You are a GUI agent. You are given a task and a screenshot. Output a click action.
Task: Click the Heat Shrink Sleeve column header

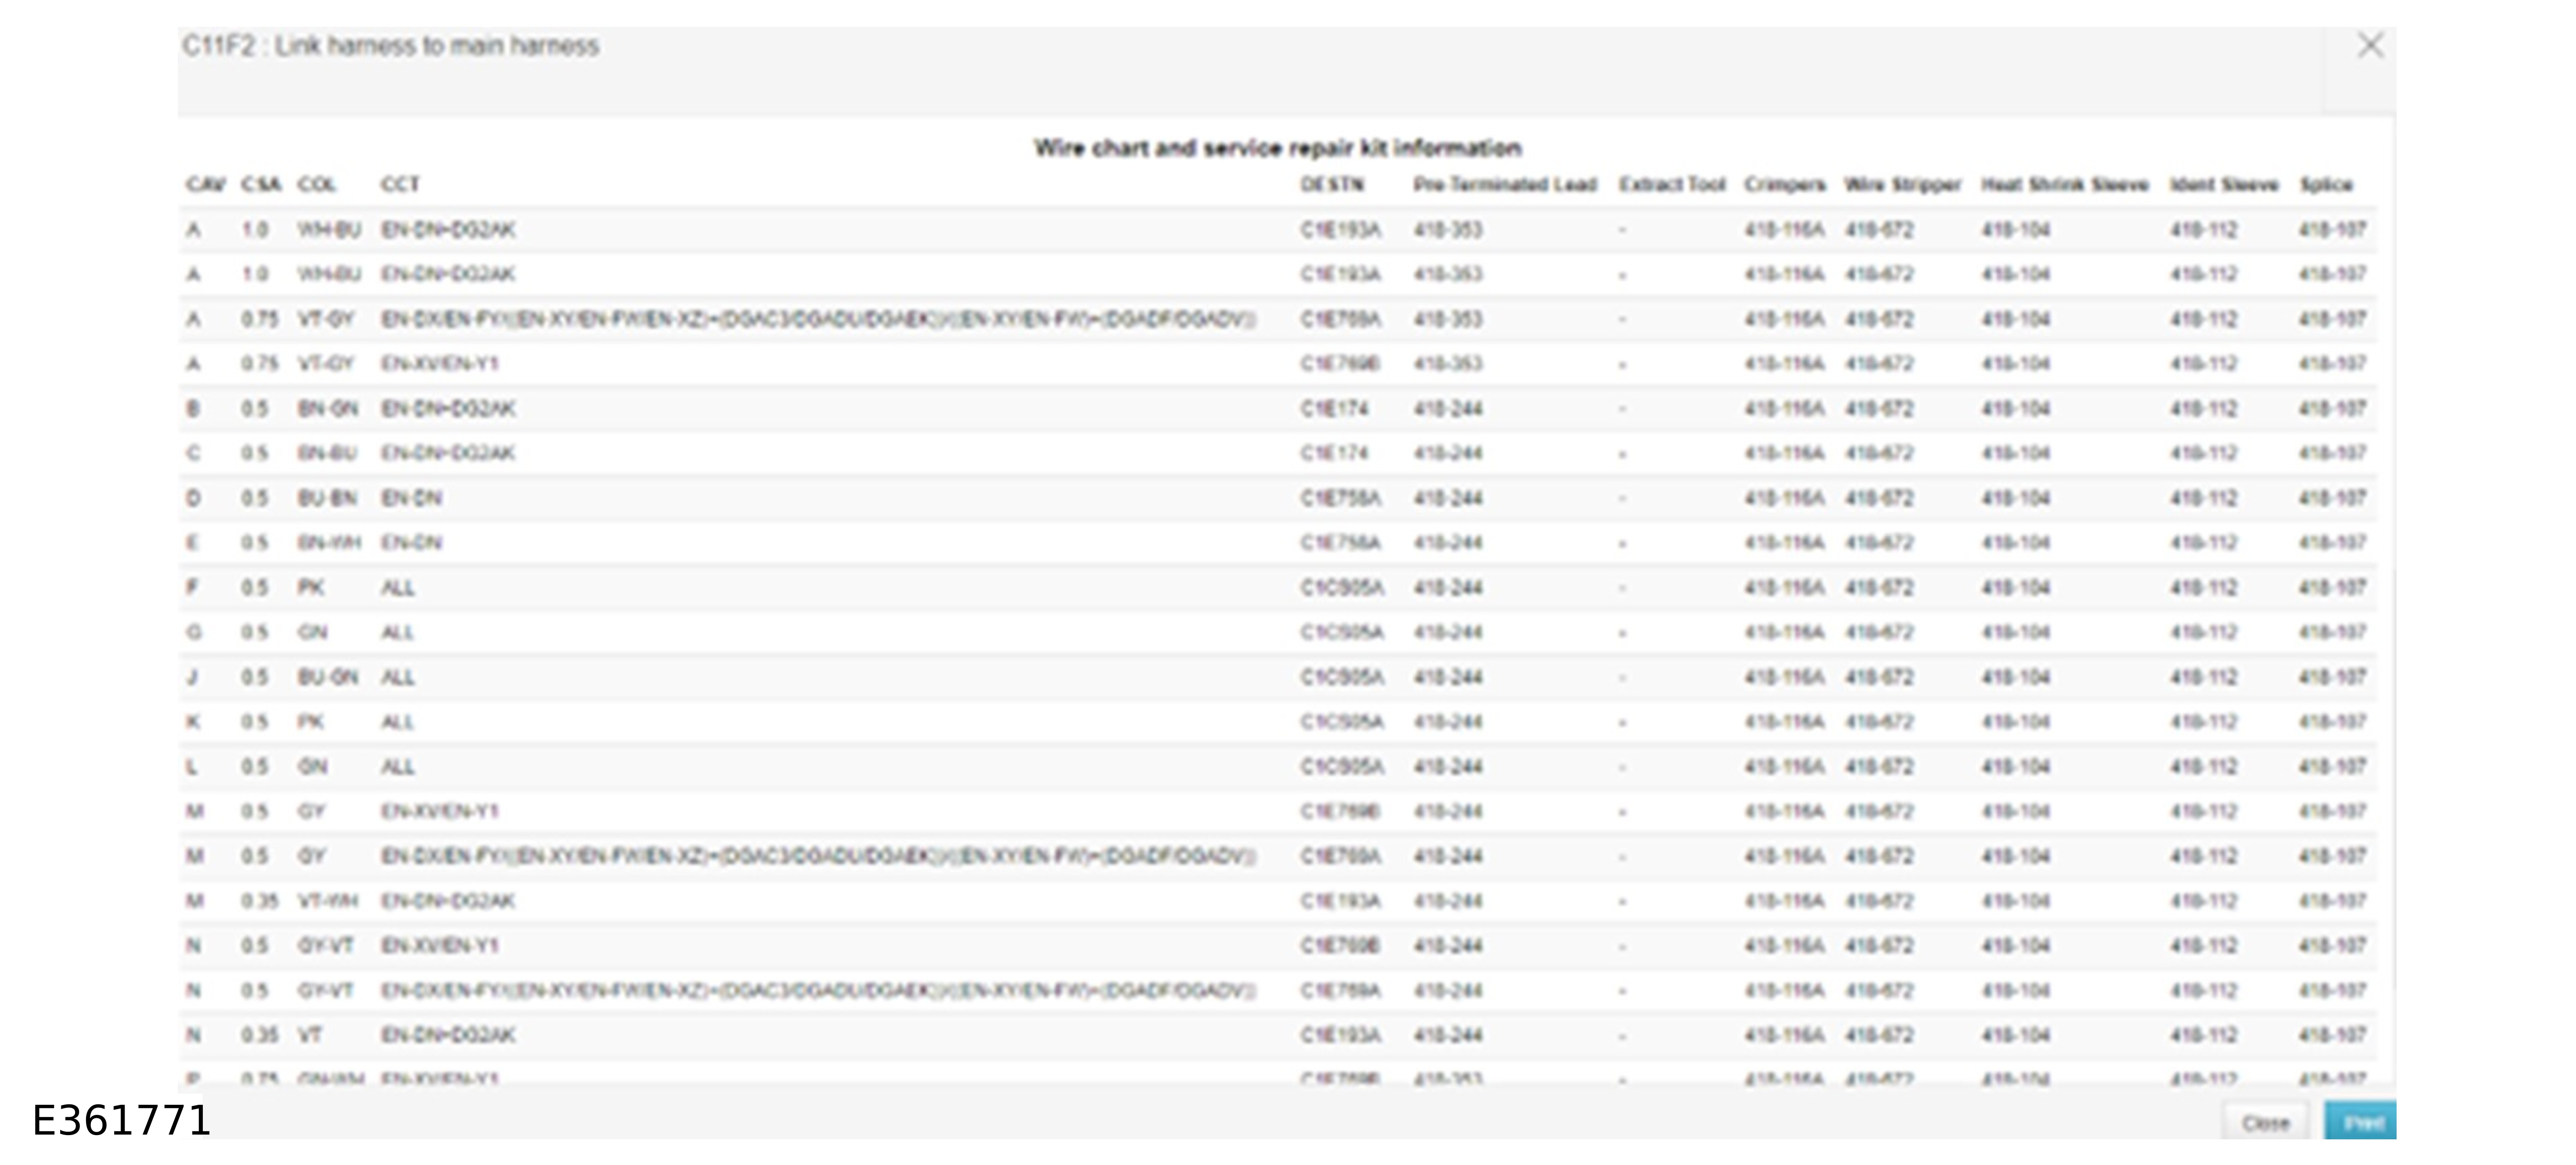tap(2065, 185)
